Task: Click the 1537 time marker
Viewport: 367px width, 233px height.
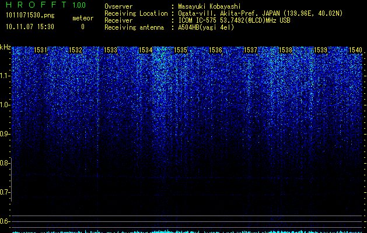Action: 251,50
